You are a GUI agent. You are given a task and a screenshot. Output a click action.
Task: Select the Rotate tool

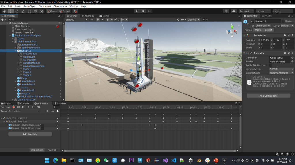[x=17, y=11]
